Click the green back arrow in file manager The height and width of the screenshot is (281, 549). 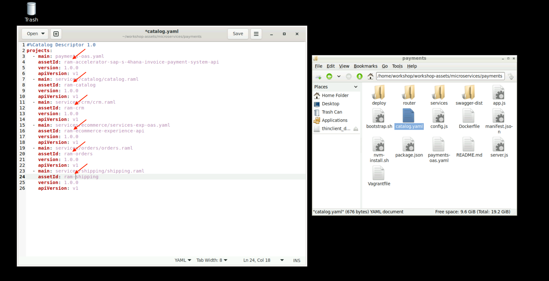[329, 77]
